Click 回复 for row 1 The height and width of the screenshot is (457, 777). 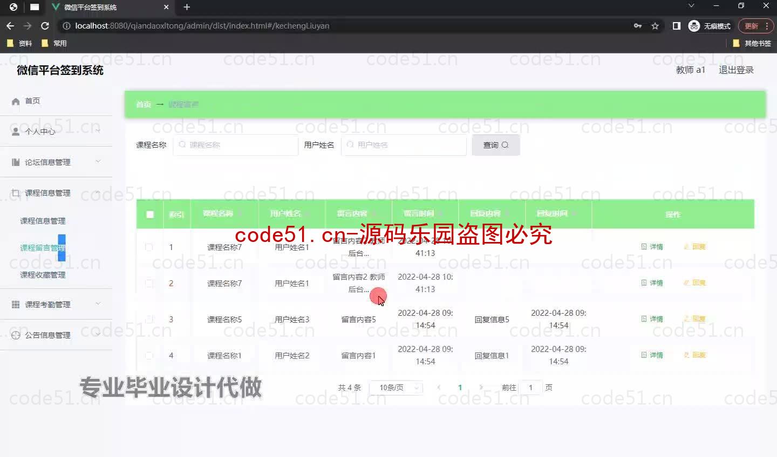694,247
